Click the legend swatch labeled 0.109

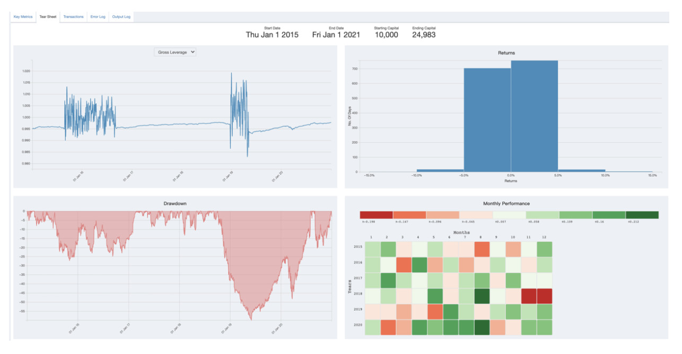pos(575,215)
